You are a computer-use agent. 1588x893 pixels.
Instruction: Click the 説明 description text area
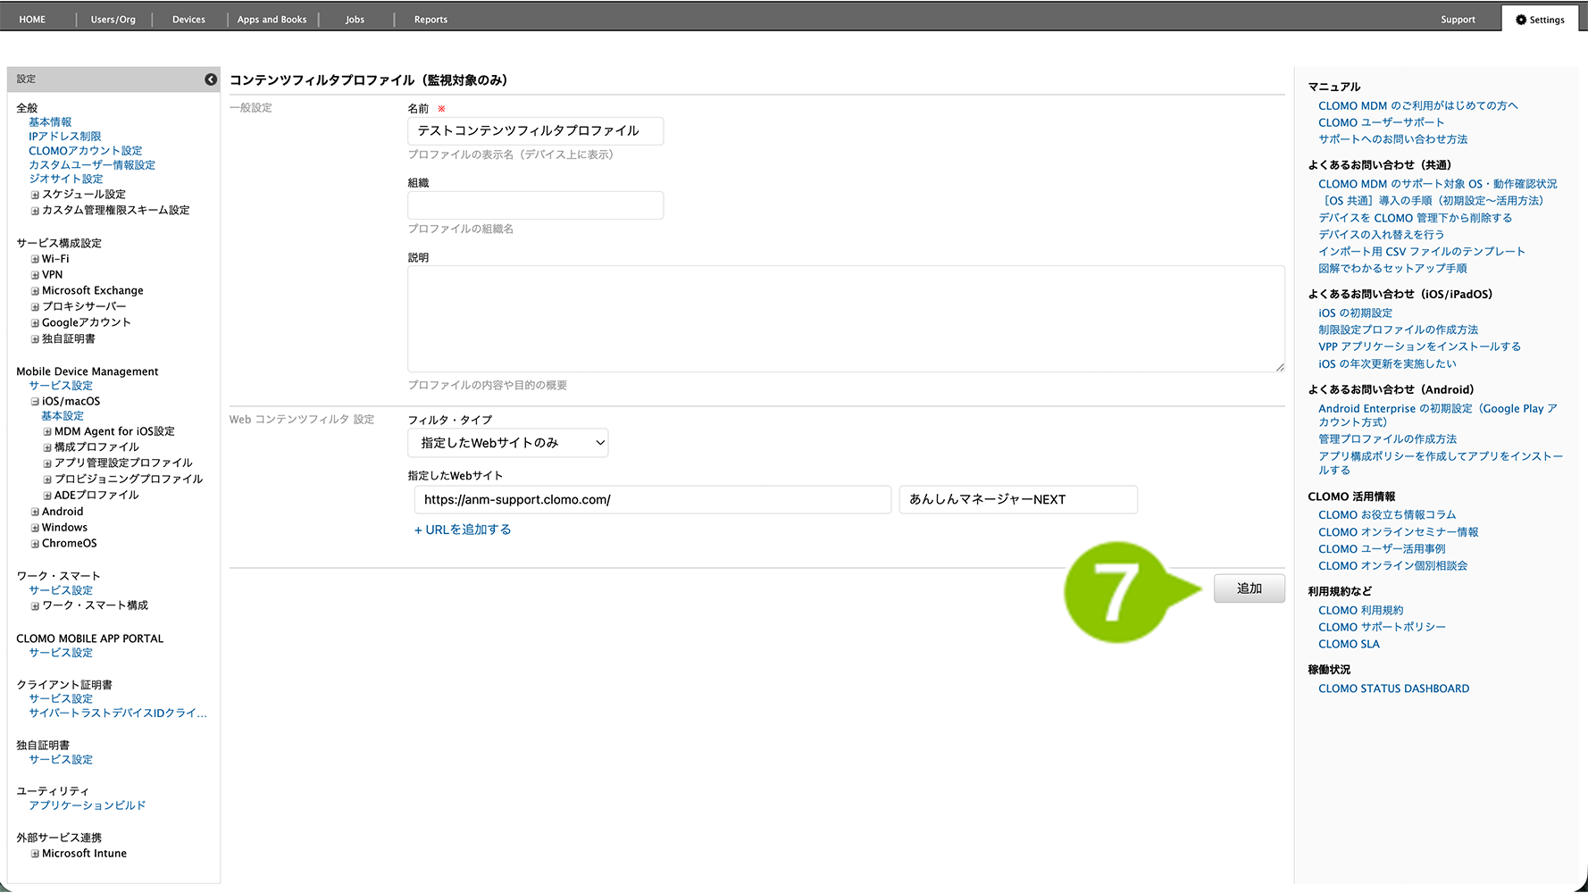845,319
